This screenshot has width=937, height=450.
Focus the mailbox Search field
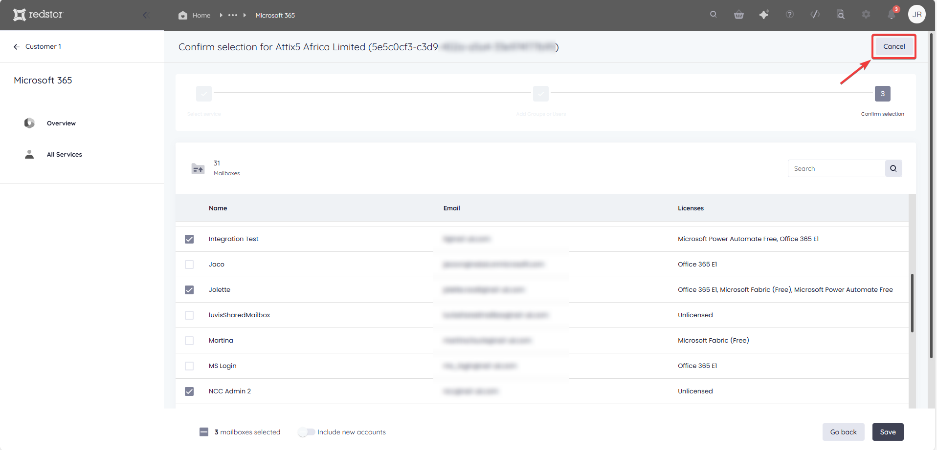(836, 168)
